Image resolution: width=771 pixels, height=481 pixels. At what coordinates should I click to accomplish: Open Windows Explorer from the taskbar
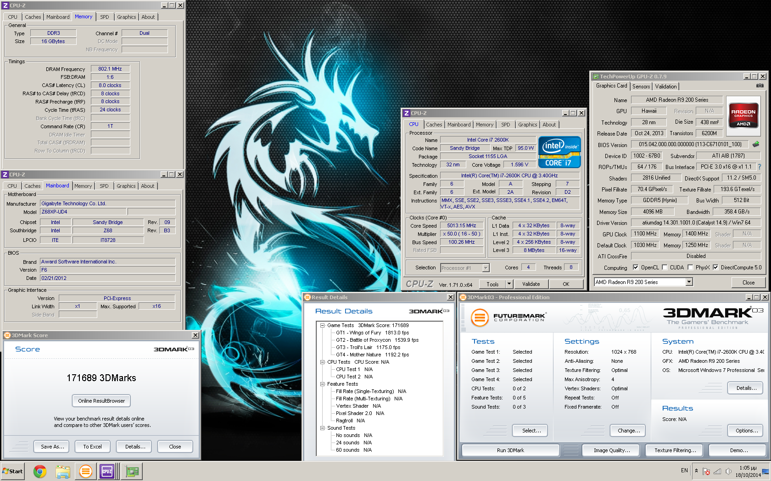point(63,471)
